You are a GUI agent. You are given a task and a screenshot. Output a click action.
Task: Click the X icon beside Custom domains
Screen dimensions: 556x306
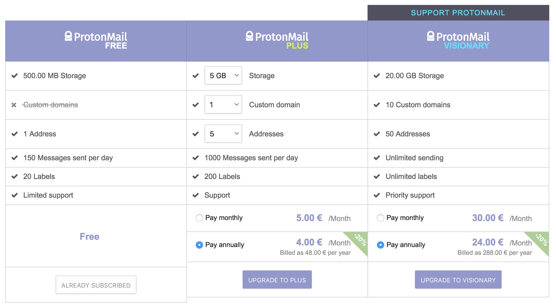point(14,105)
